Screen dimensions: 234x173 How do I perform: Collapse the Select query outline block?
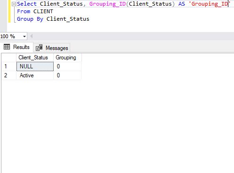(x=14, y=4)
